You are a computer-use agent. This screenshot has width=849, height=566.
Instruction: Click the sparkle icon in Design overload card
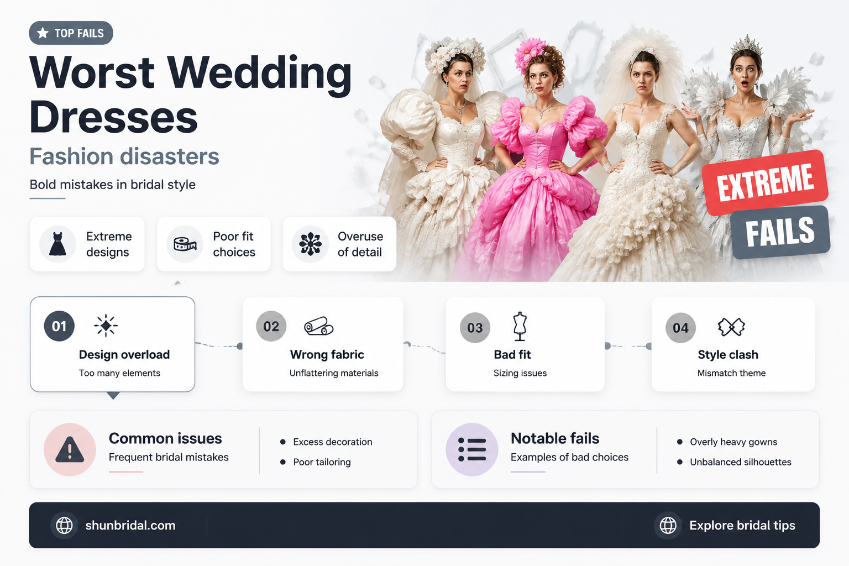[x=106, y=326]
